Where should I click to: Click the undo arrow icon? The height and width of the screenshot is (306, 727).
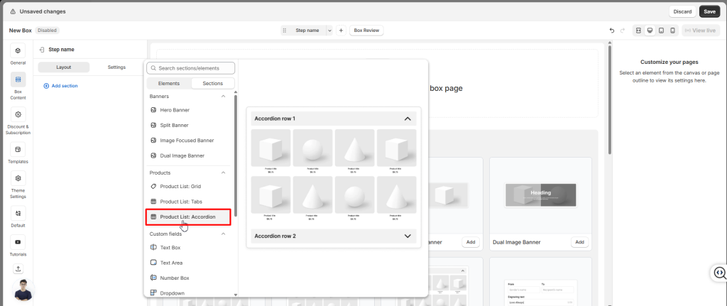[612, 31]
